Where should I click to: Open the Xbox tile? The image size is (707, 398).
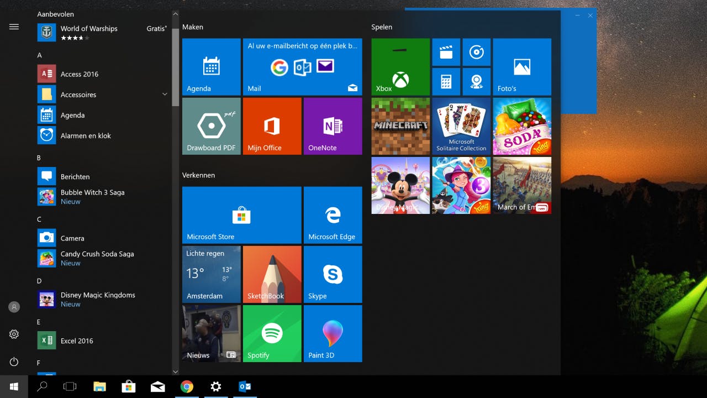400,67
